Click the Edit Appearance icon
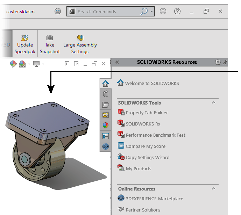241x215 pixels. 13,64
